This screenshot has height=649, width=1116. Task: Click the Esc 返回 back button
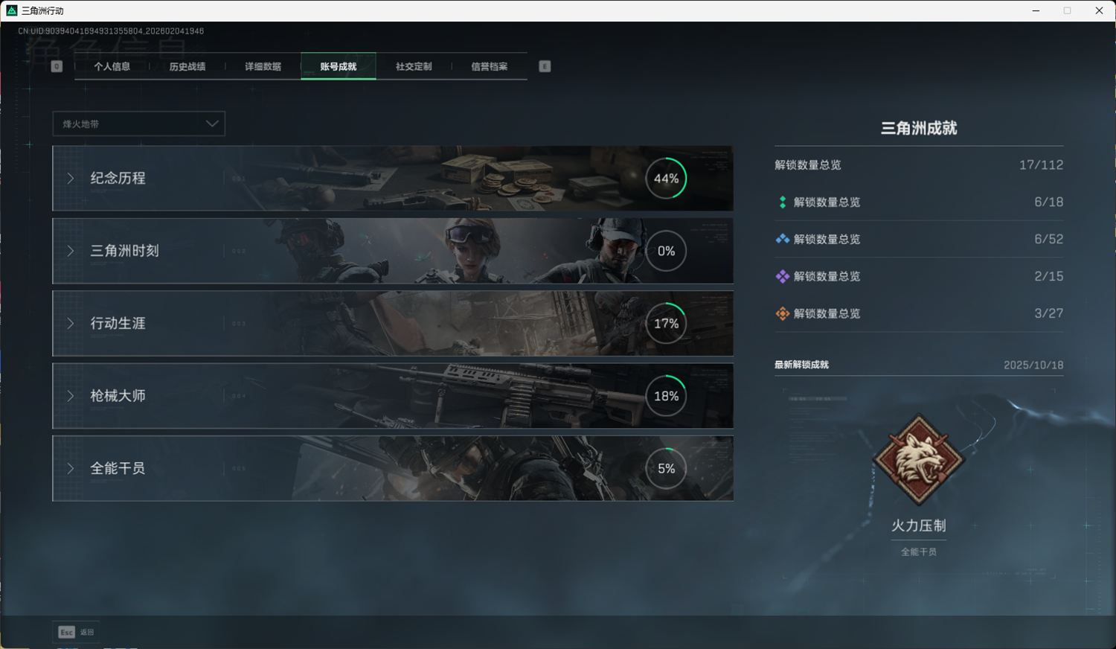point(76,632)
